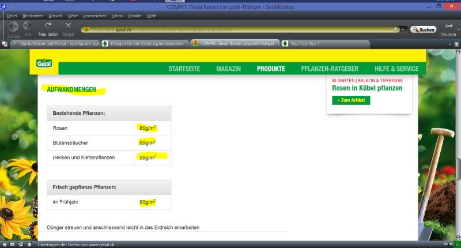Image resolution: width=461 pixels, height=248 pixels.
Task: Click the feed/bookmark icon inside address bar
Action: pos(395,29)
